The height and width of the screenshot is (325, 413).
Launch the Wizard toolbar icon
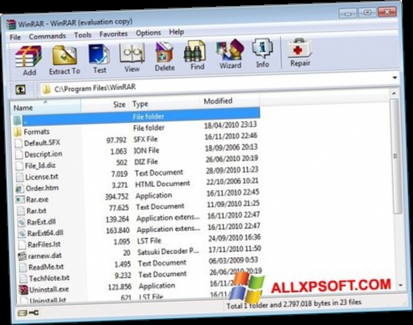coord(230,50)
